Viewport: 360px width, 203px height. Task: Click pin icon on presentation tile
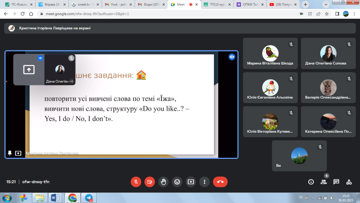[x=10, y=153]
